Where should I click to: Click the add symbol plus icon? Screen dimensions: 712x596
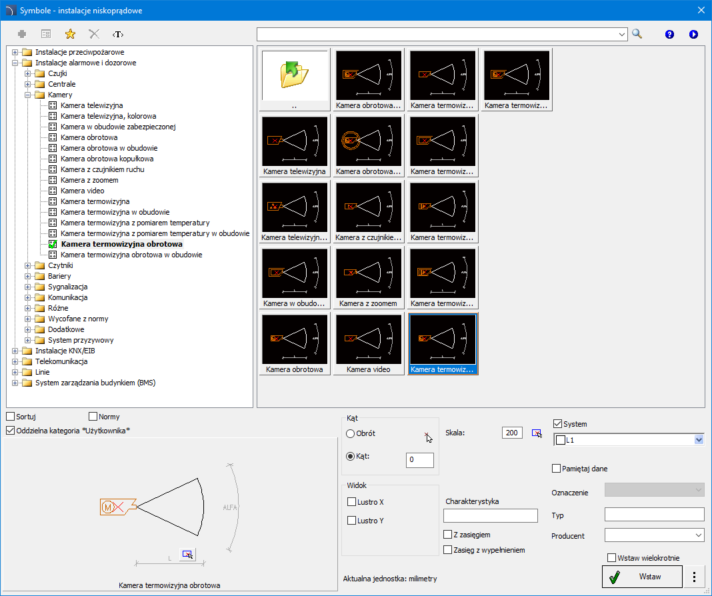(22, 33)
